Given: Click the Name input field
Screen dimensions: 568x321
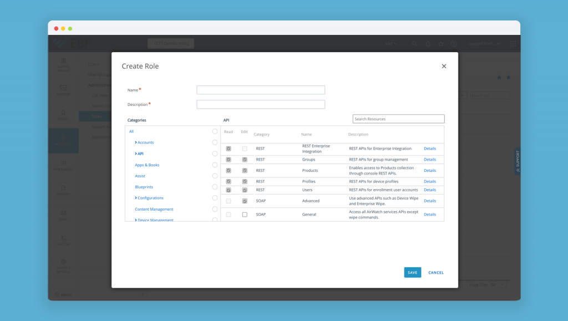Looking at the screenshot, I should point(261,90).
